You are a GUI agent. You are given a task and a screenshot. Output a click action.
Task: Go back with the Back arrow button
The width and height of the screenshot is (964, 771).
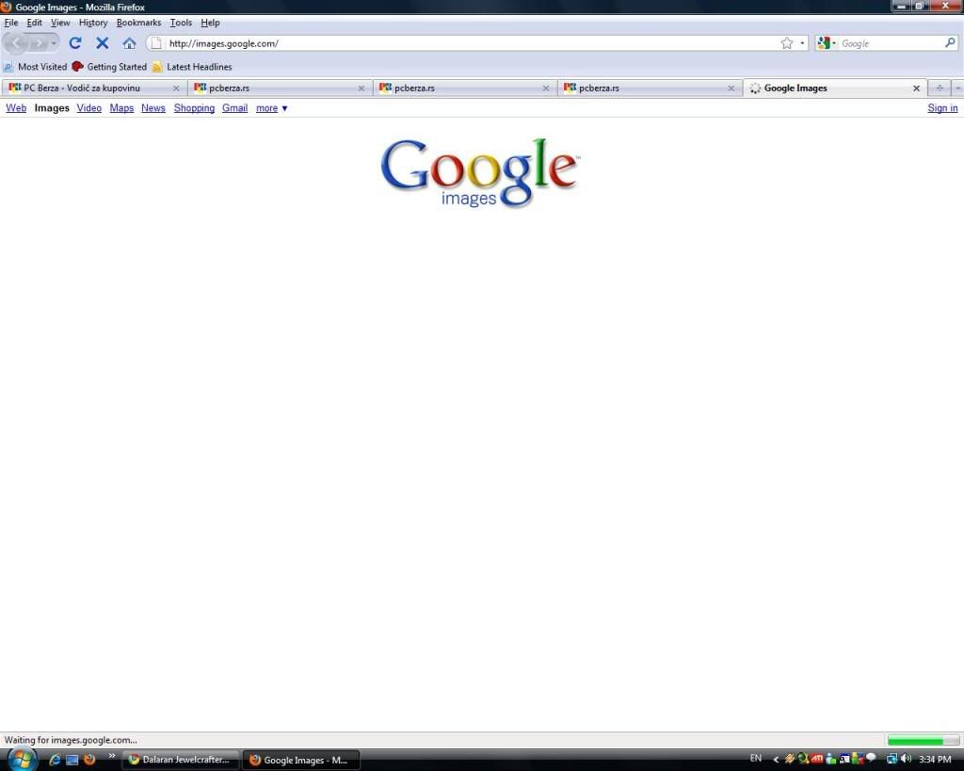(16, 43)
